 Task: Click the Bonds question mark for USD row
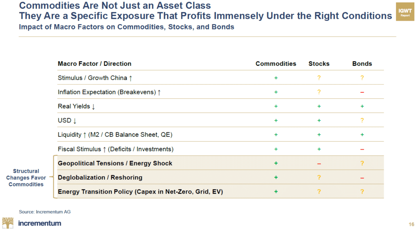tap(362, 121)
